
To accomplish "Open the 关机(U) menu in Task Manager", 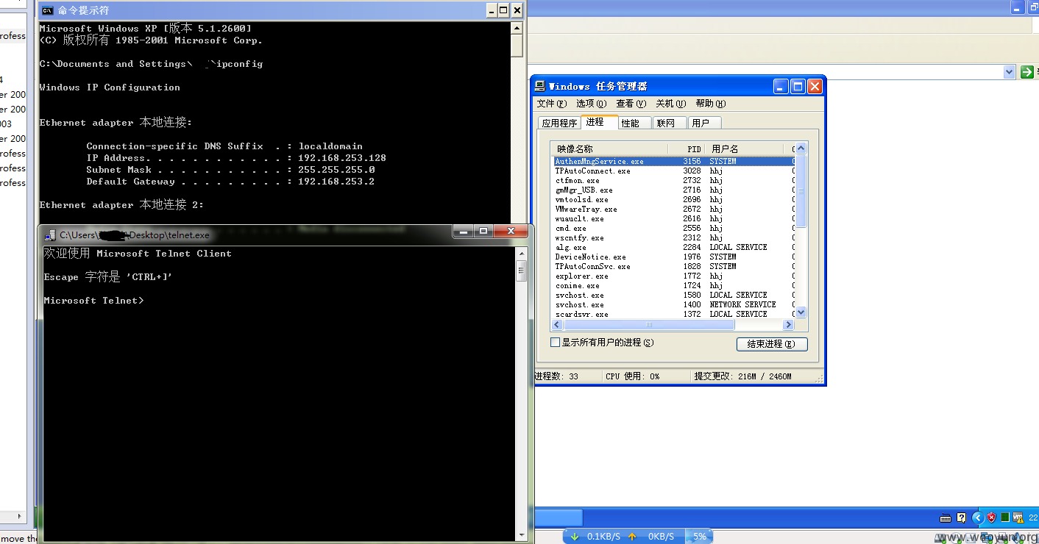I will (x=671, y=104).
